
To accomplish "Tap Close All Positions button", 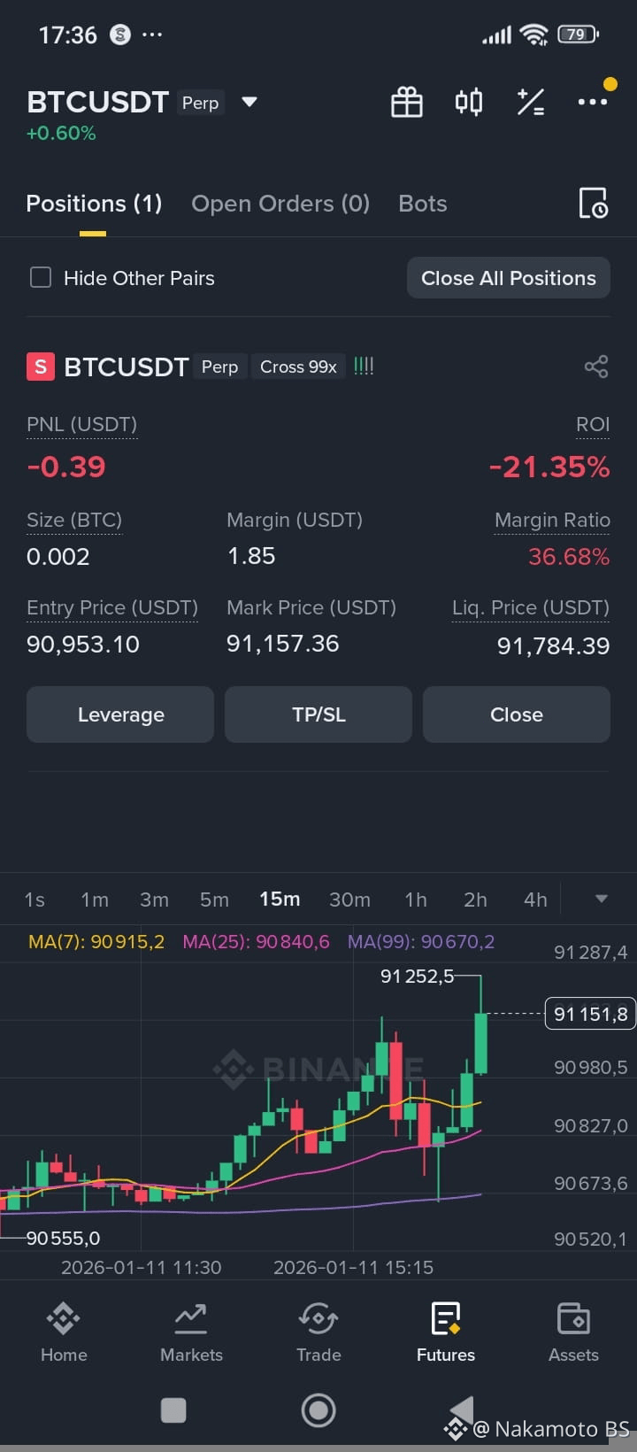I will (x=509, y=278).
